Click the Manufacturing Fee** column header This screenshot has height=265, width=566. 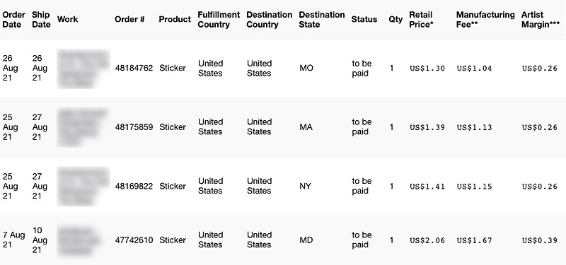click(485, 20)
